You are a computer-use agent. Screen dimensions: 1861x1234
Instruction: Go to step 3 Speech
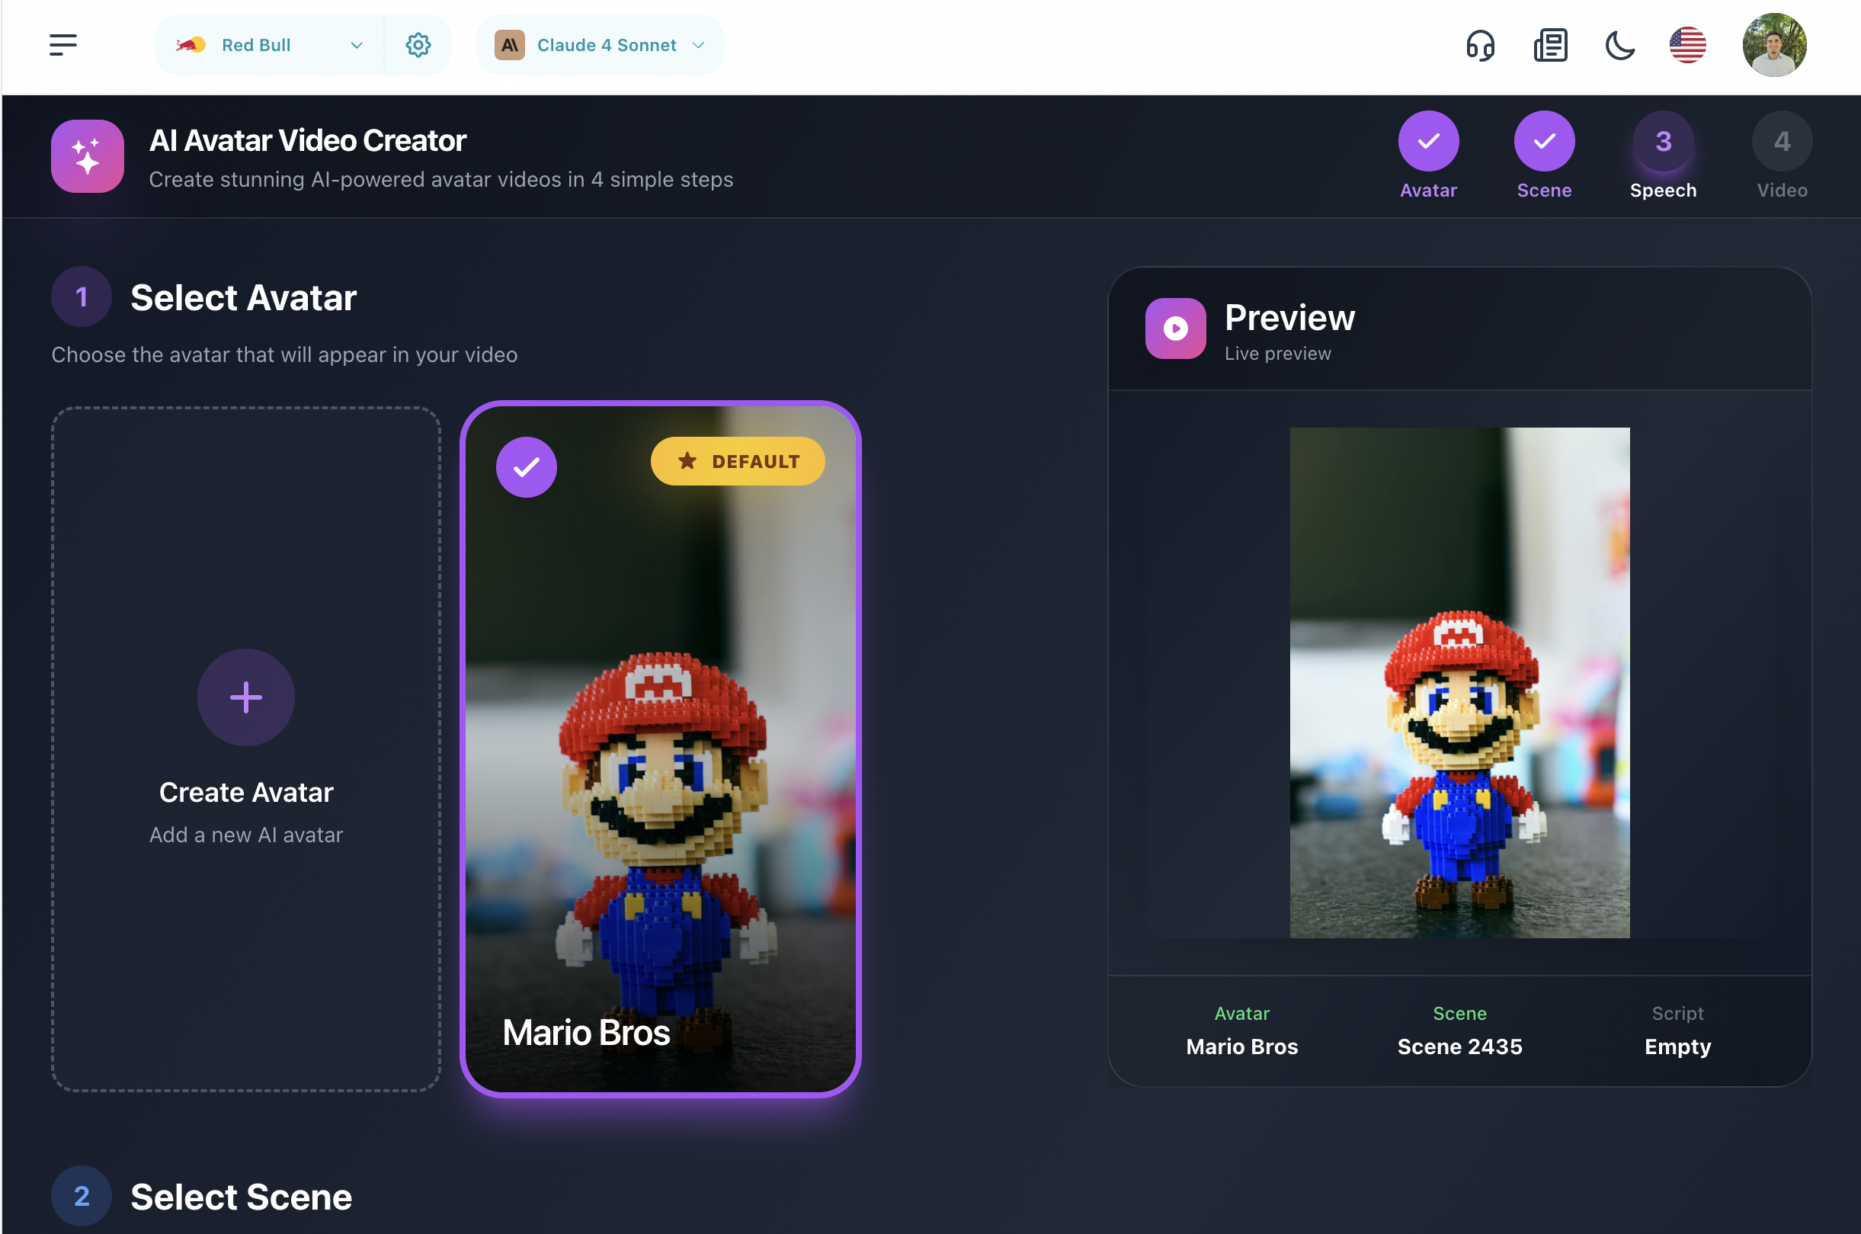1662,142
